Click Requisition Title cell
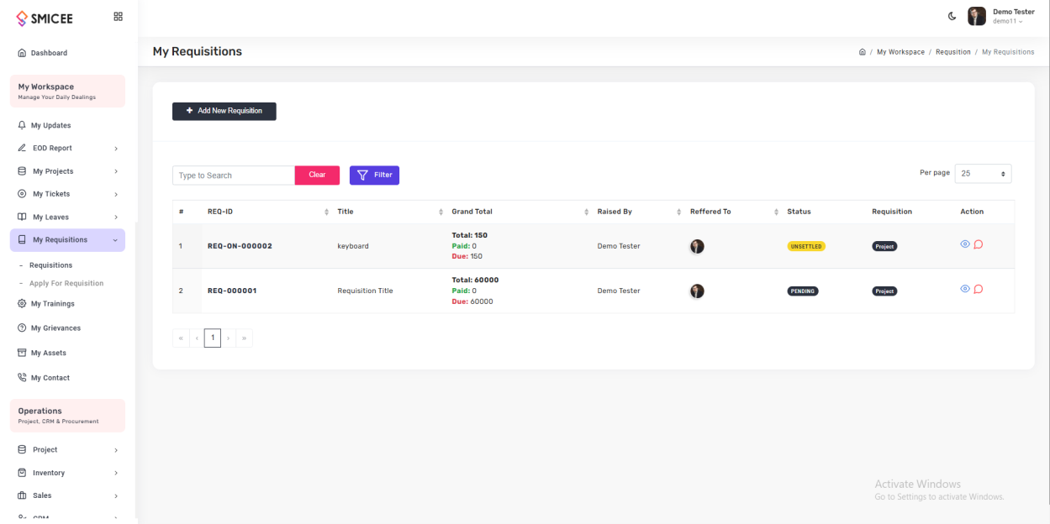The height and width of the screenshot is (524, 1050). [x=365, y=291]
